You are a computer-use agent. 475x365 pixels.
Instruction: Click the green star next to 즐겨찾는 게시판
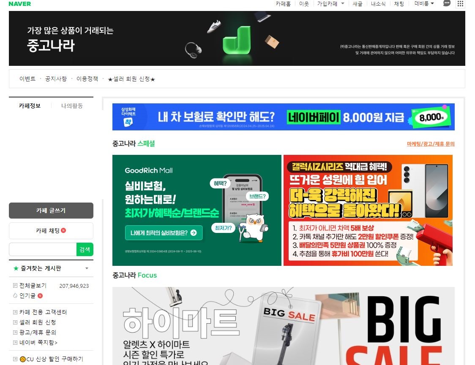point(16,268)
